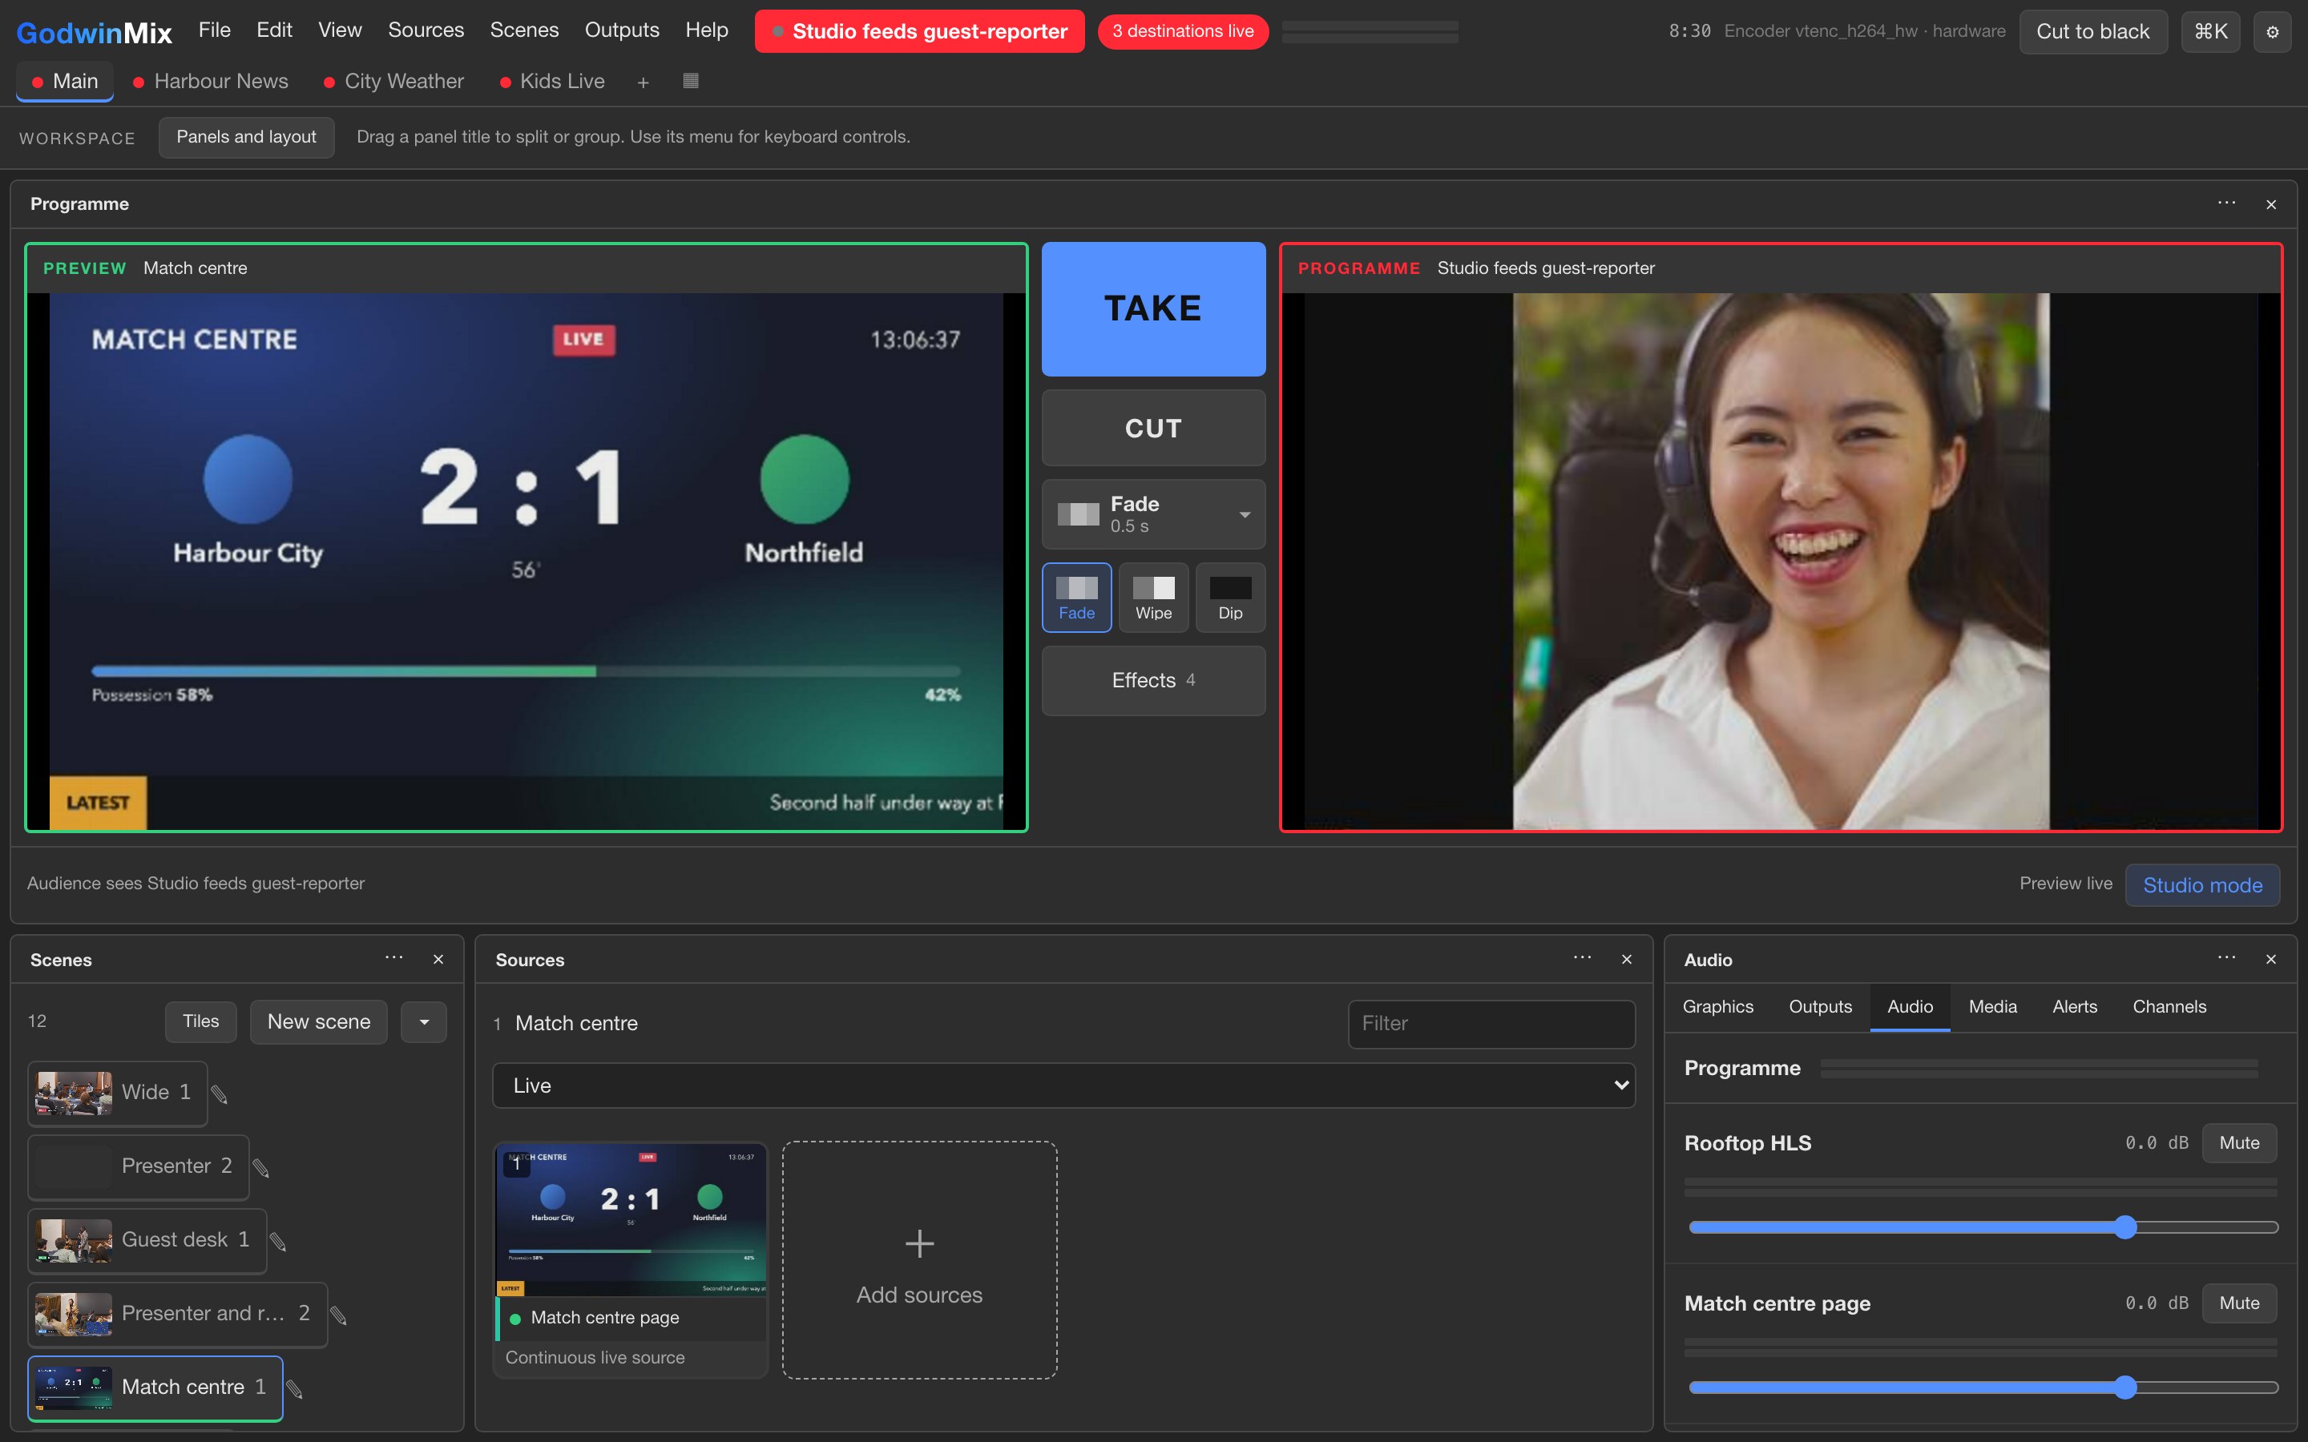Close the Sources panel

click(1627, 960)
